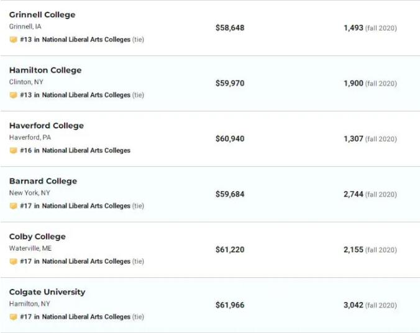Open the Hamilton College profile link
Viewport: 420px width, 333px height.
tap(45, 70)
